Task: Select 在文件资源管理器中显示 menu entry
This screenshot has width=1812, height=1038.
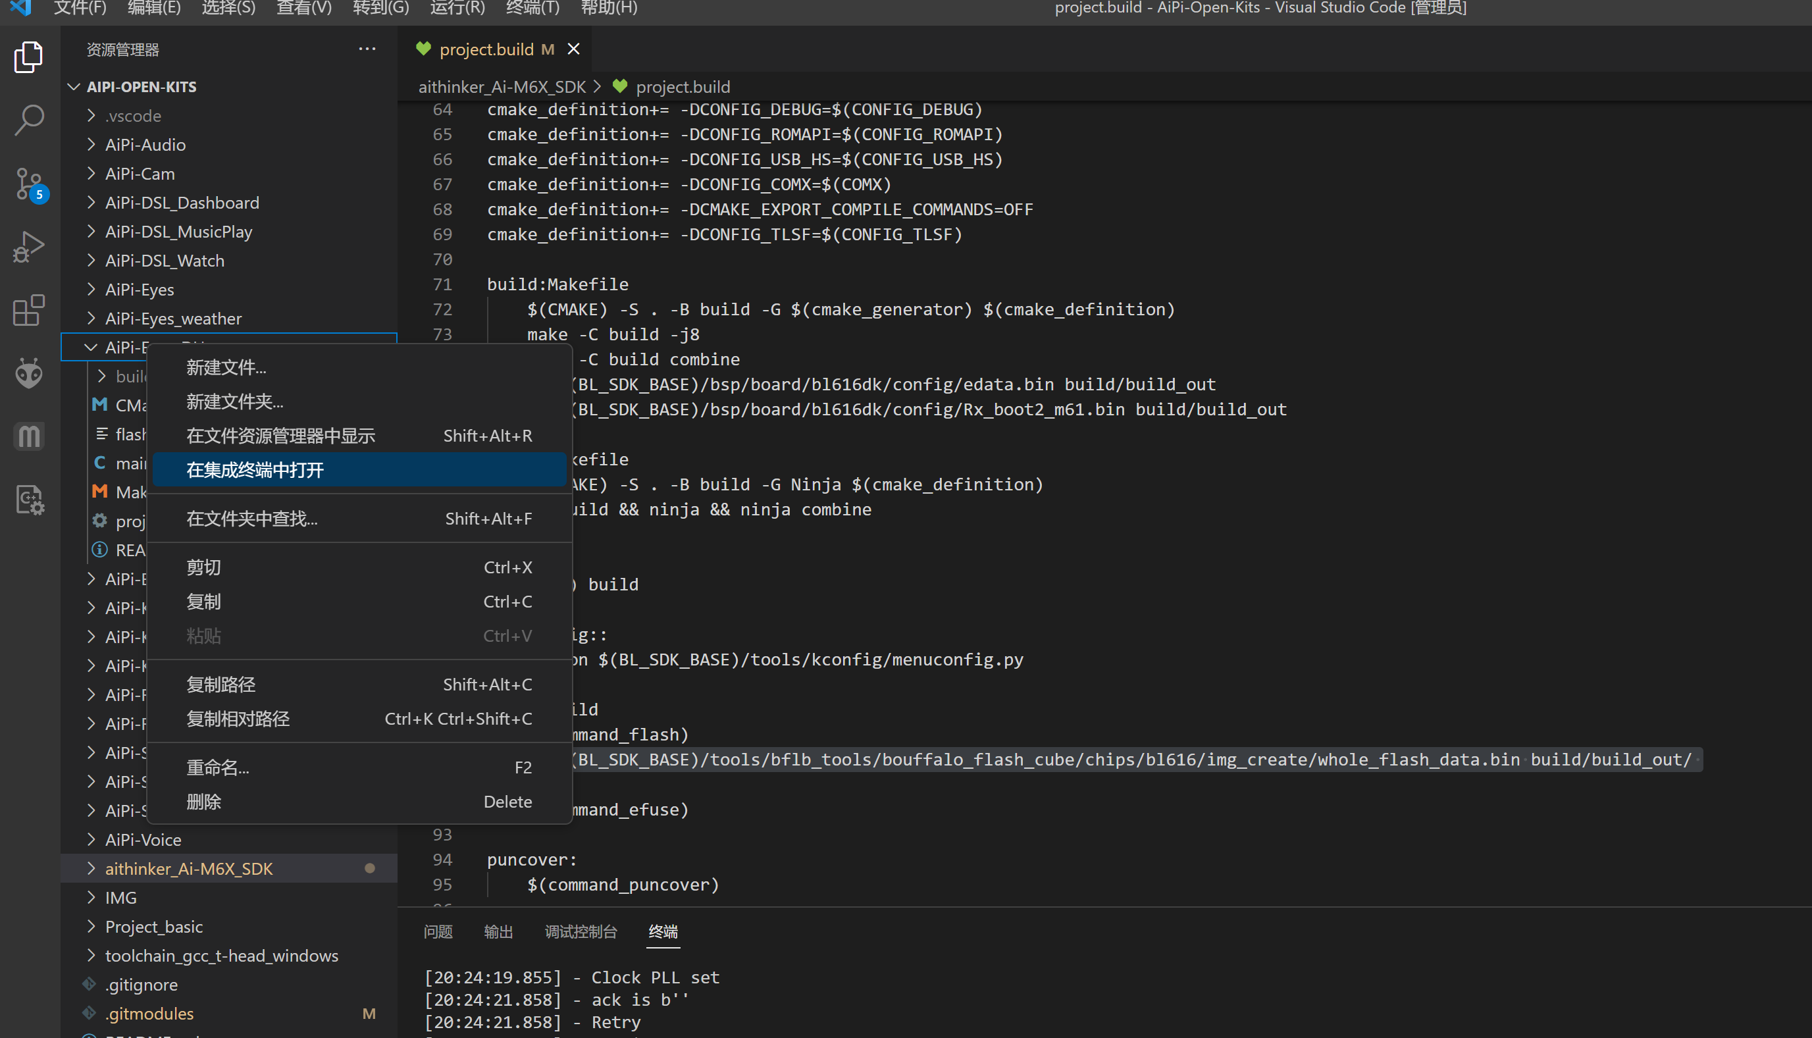Action: pos(359,436)
